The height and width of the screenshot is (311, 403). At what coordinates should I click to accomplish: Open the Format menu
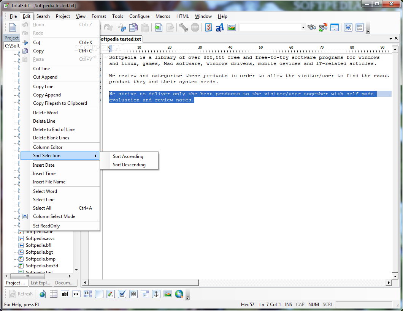pyautogui.click(x=99, y=16)
